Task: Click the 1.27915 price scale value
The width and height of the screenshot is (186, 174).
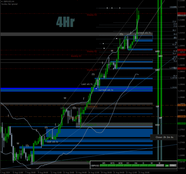Action: (x=182, y=130)
